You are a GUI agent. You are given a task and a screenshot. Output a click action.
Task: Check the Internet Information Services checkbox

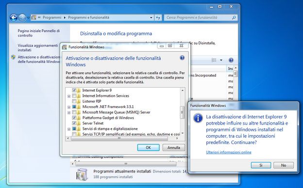(x=74, y=96)
